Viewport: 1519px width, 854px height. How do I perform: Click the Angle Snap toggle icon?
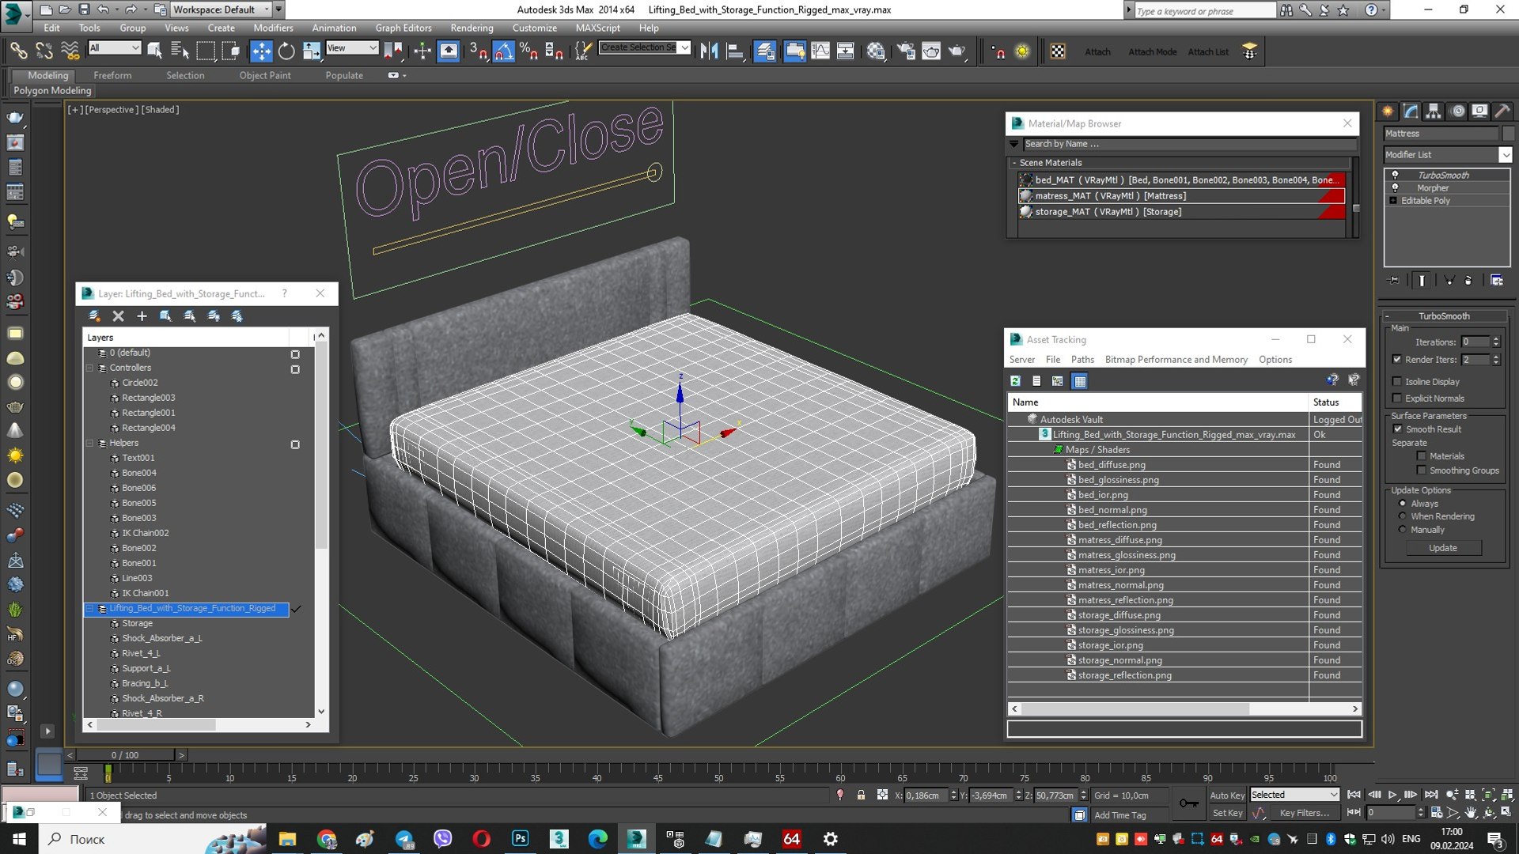tap(503, 51)
